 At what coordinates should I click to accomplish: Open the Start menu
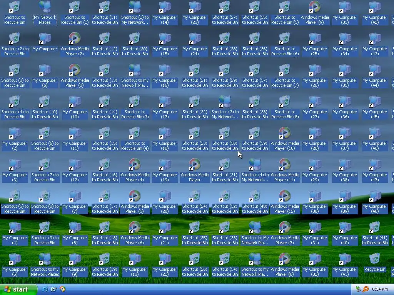(x=18, y=289)
